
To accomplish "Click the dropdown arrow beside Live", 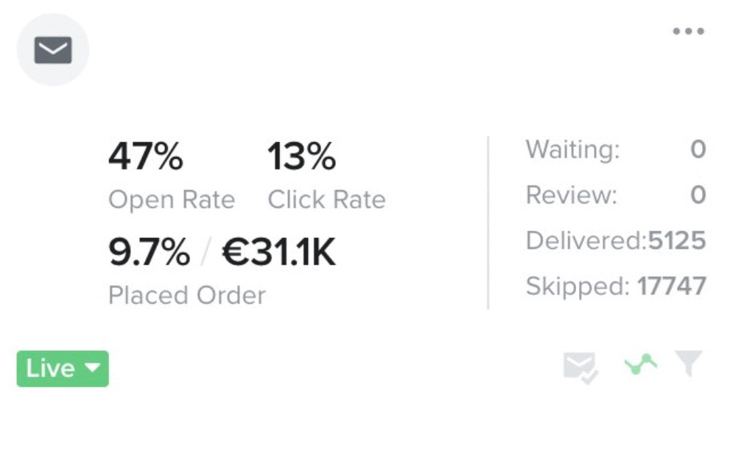I will click(x=93, y=368).
